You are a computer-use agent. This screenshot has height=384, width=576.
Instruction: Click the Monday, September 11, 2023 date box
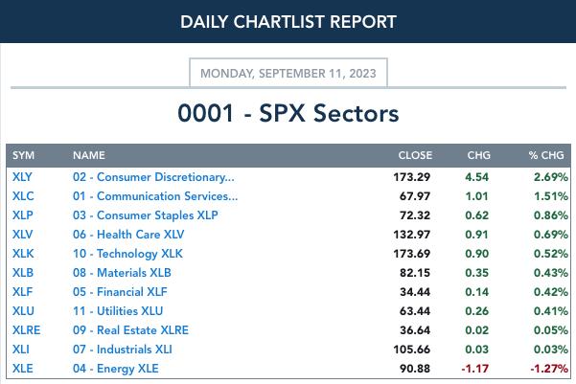coord(288,73)
